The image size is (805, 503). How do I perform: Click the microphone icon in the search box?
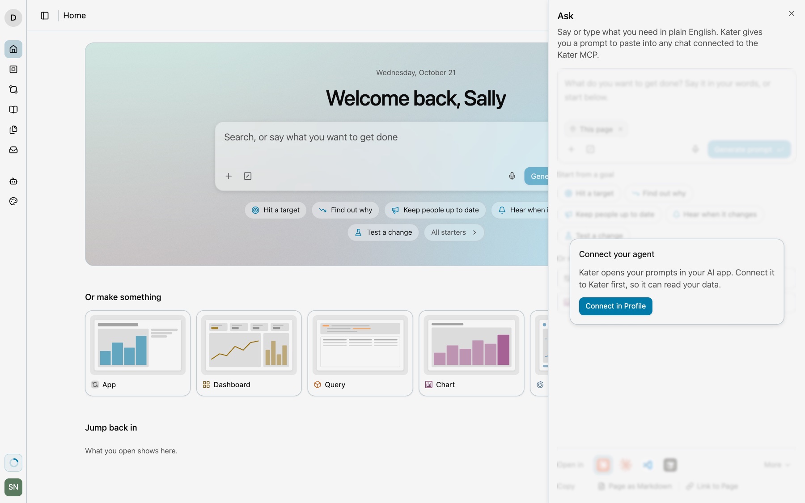pyautogui.click(x=512, y=176)
